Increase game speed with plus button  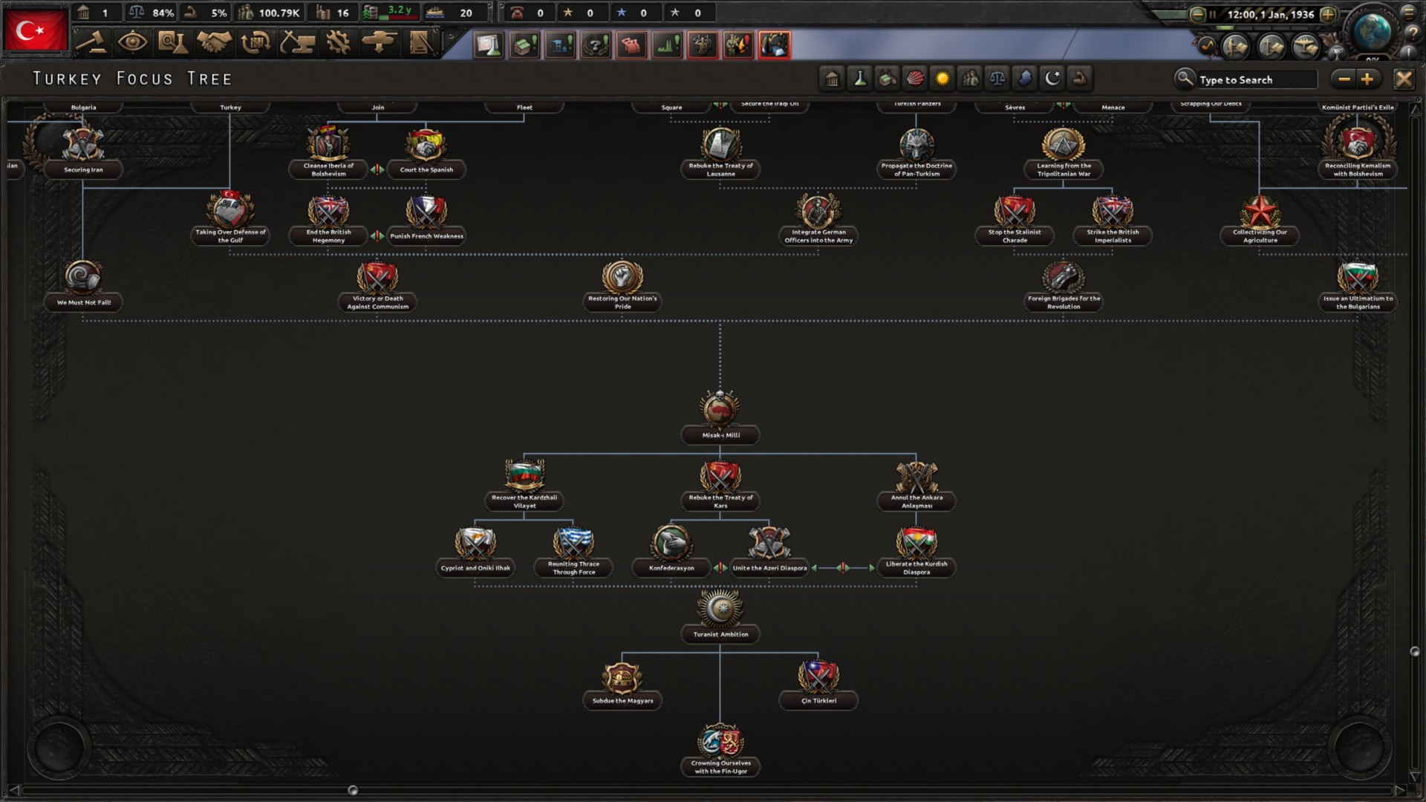(x=1329, y=14)
